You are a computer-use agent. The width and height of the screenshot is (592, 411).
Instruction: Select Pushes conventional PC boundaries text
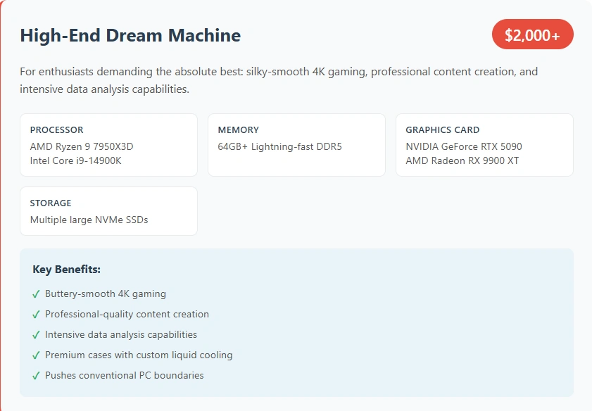pyautogui.click(x=124, y=376)
